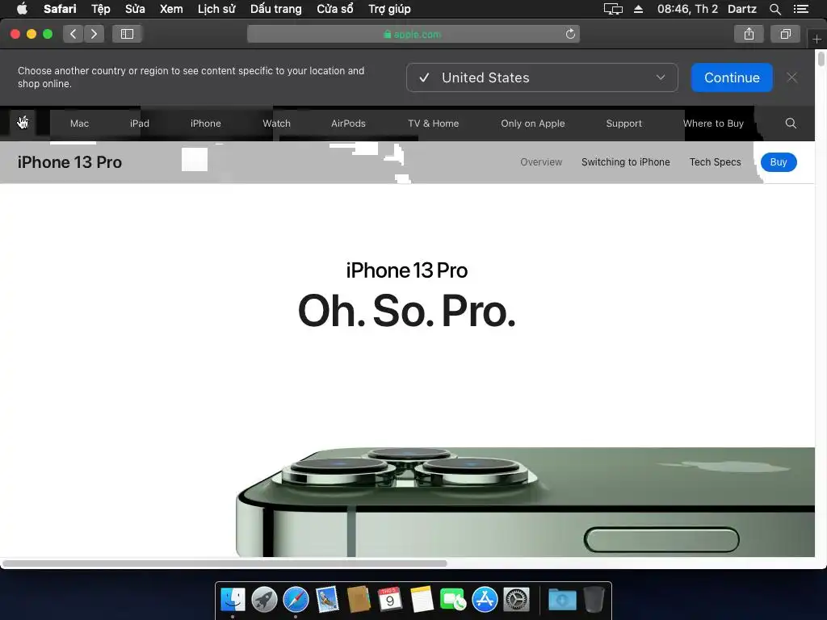Open the Sửa menu
Viewport: 827px width, 620px height.
point(135,9)
